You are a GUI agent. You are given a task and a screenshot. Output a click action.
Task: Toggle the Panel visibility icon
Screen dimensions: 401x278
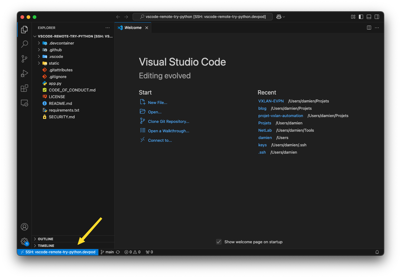pyautogui.click(x=369, y=17)
